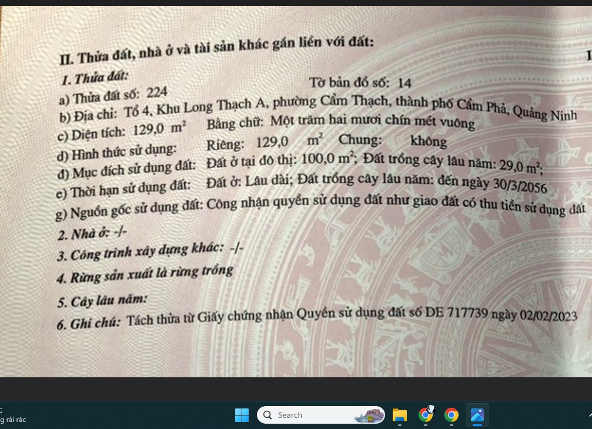The height and width of the screenshot is (429, 592).
Task: Click '4. Rừng sản xuất là rừng trồng'
Action: (x=145, y=274)
